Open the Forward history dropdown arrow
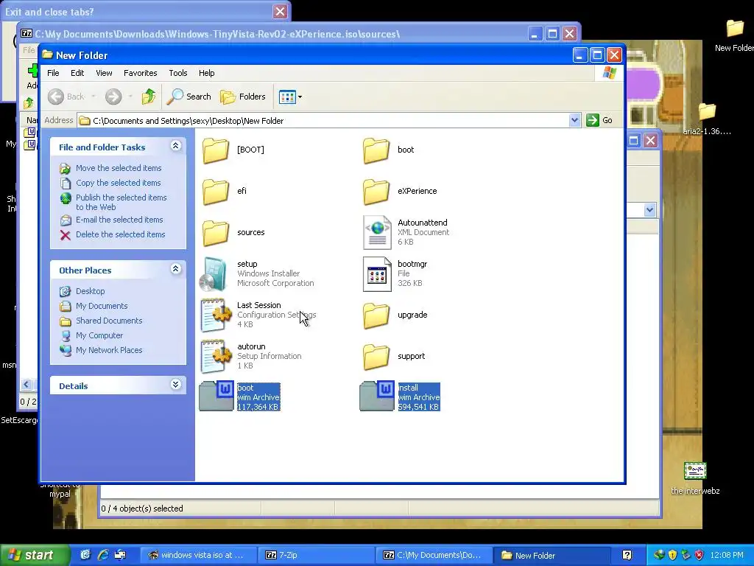Screen dimensions: 754x566 pos(130,97)
